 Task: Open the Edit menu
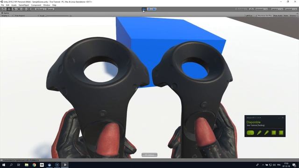tap(7, 5)
